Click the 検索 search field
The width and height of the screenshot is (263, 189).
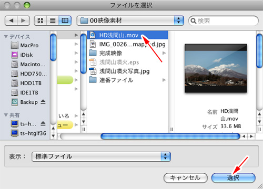click(x=224, y=21)
